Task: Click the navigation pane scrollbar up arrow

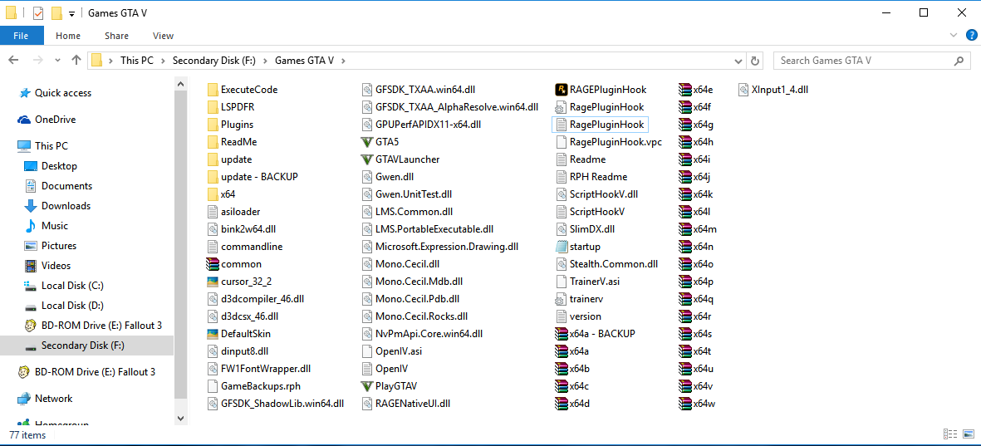Action: (181, 83)
